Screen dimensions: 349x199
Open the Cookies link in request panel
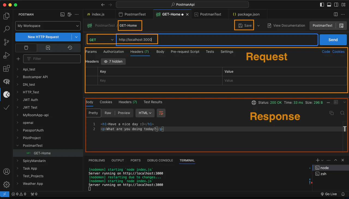tap(338, 52)
